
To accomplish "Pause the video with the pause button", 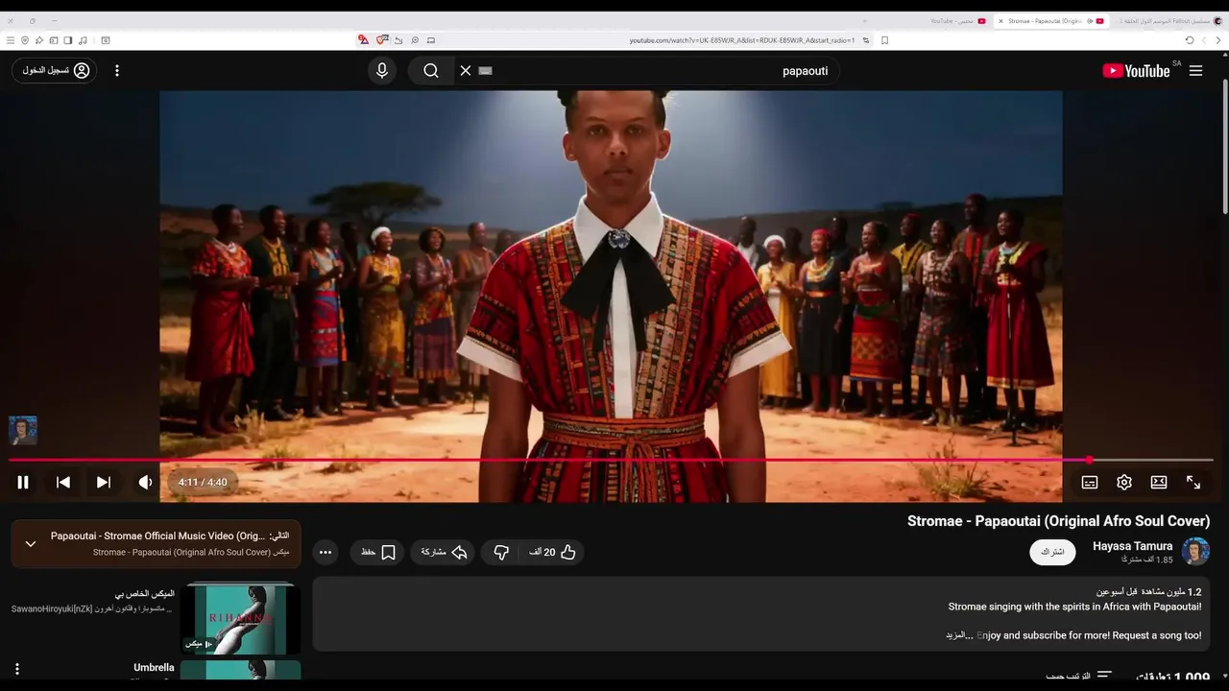I will 23,482.
